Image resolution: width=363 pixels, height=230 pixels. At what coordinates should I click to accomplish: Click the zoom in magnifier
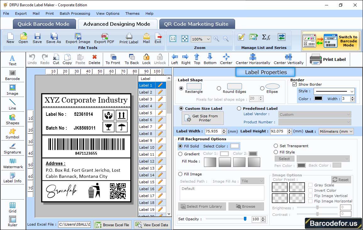pos(217,39)
